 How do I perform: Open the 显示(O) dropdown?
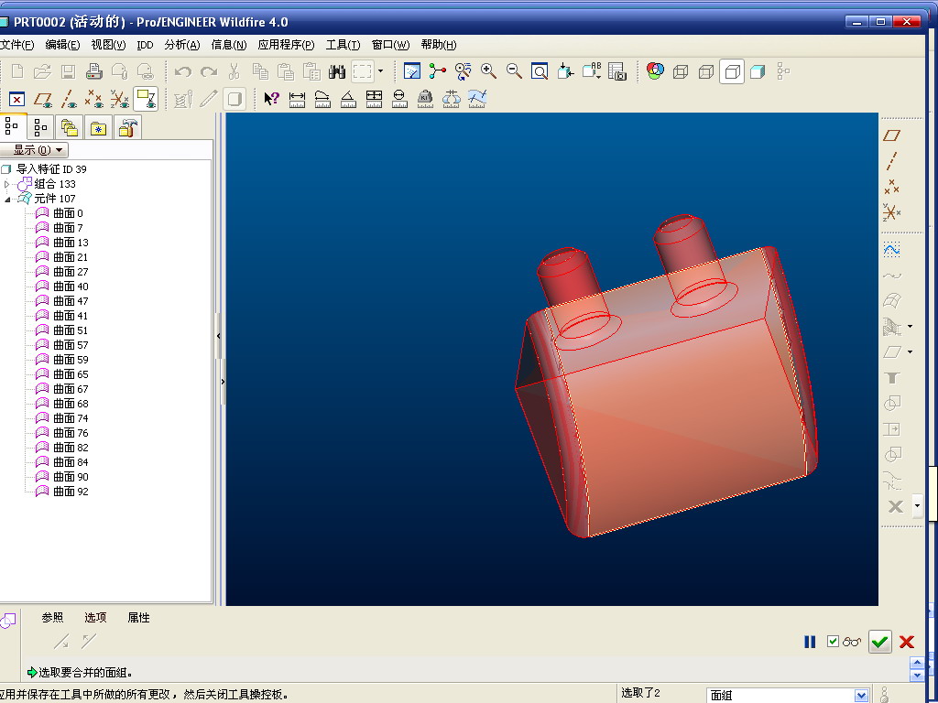(34, 150)
